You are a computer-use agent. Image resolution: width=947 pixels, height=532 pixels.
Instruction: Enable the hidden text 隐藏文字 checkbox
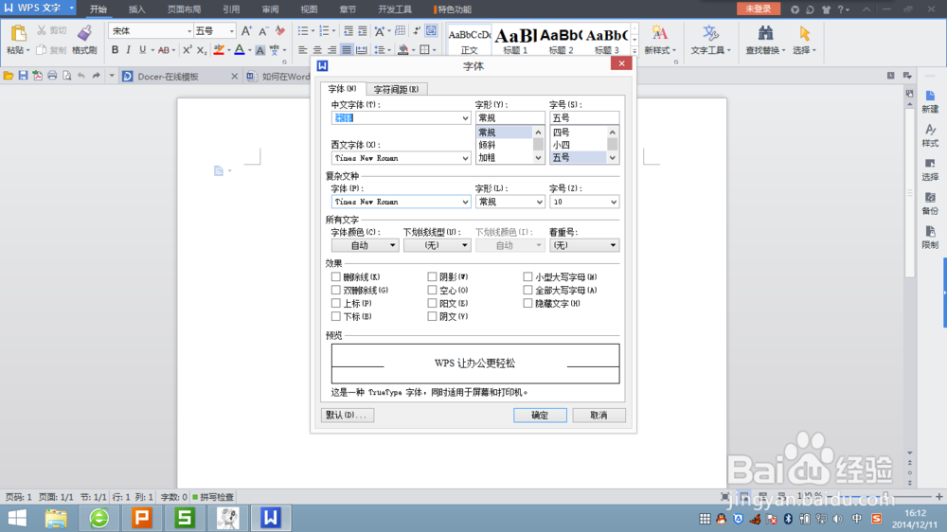pos(527,303)
